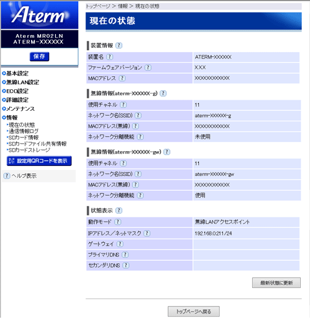The width and height of the screenshot is (310, 319).
Task: Open 通信情報ログ submenu item
Action: pos(23,131)
